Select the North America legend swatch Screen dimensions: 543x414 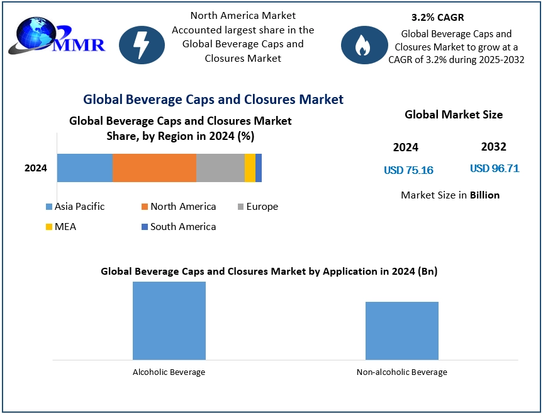(145, 207)
